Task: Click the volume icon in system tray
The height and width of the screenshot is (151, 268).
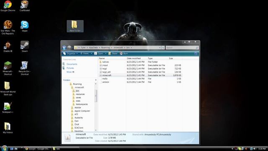Action: pyautogui.click(x=255, y=149)
